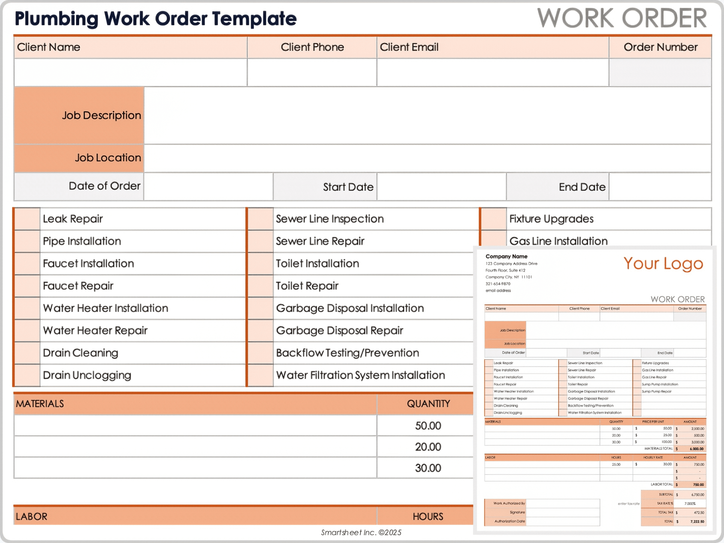
Task: Tick the Sewer Line Repair checkbox
Action: pyautogui.click(x=261, y=241)
